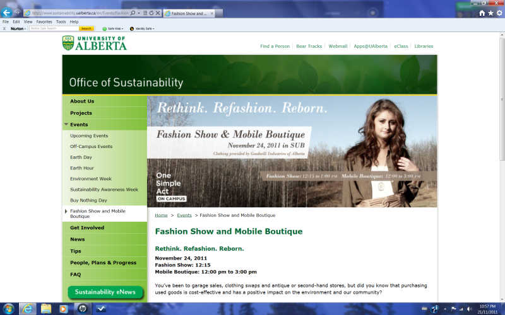
Task: Click the University of Alberta logo
Action: click(x=95, y=43)
